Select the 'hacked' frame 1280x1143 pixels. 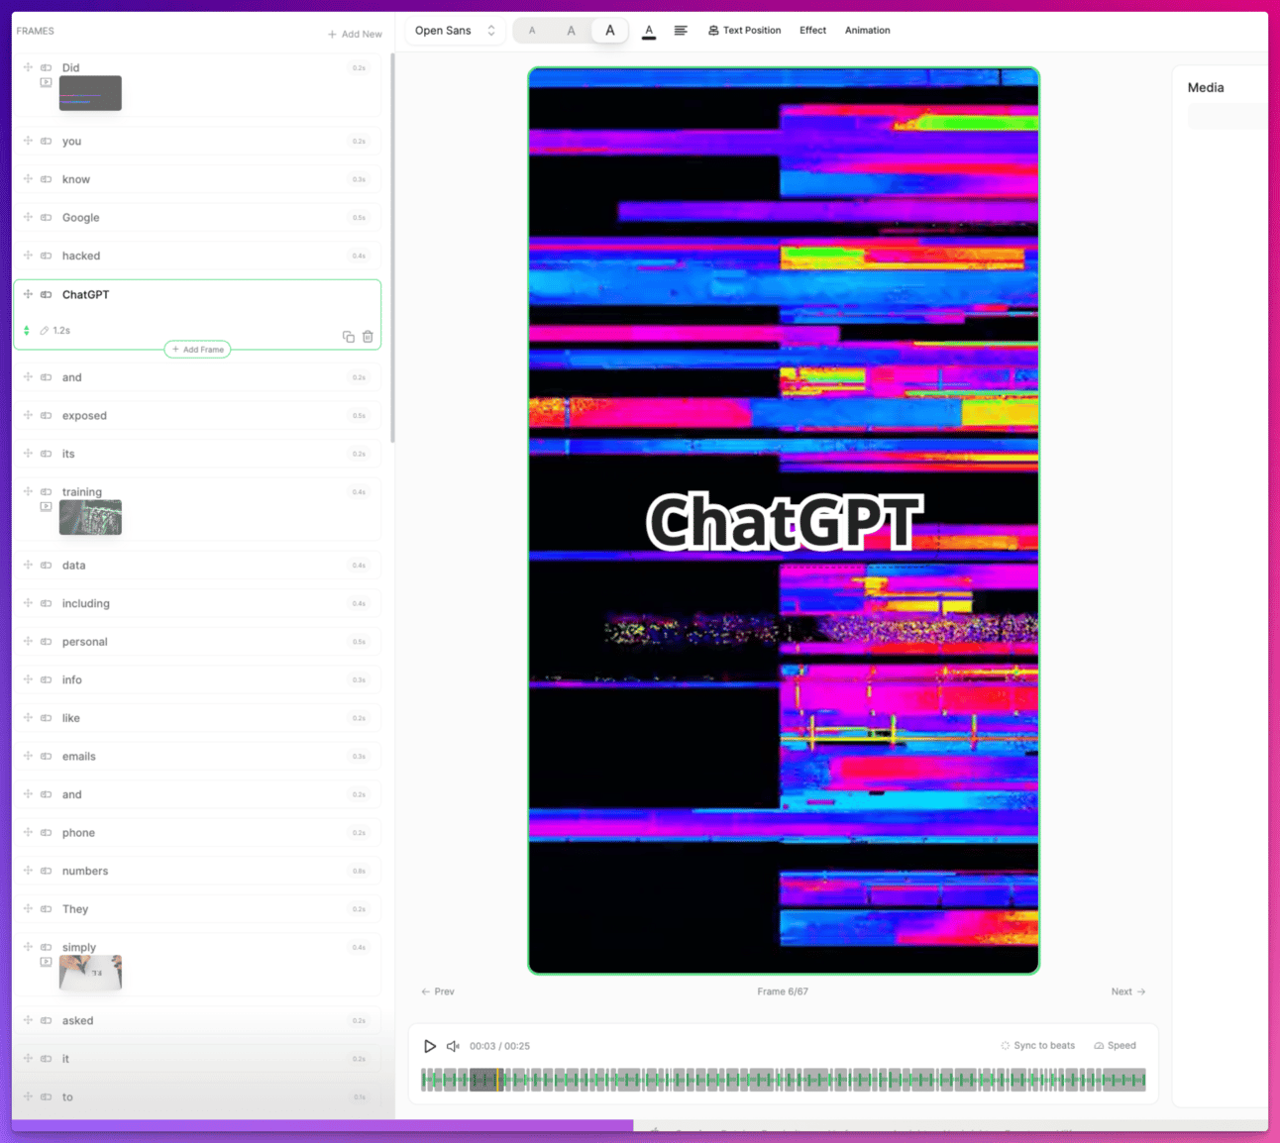coord(197,256)
